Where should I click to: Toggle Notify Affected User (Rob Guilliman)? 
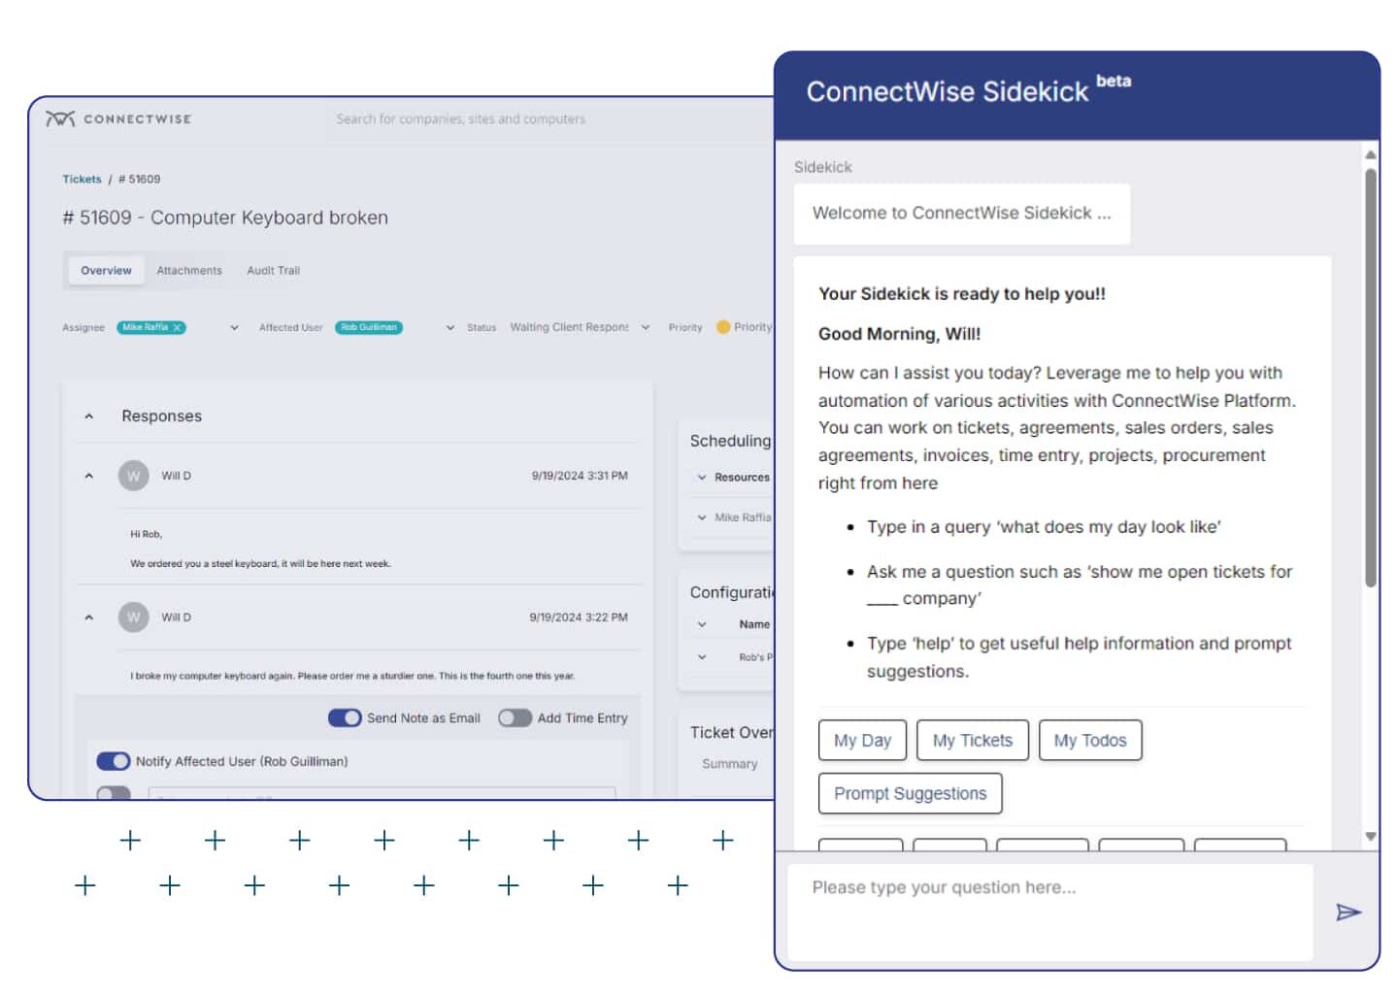pos(113,761)
